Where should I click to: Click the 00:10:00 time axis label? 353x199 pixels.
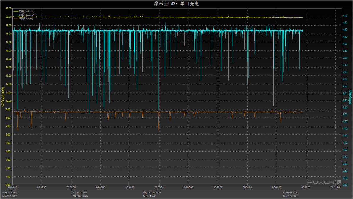click(306, 187)
